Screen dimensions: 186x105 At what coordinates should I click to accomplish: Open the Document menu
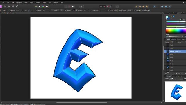point(19,3)
